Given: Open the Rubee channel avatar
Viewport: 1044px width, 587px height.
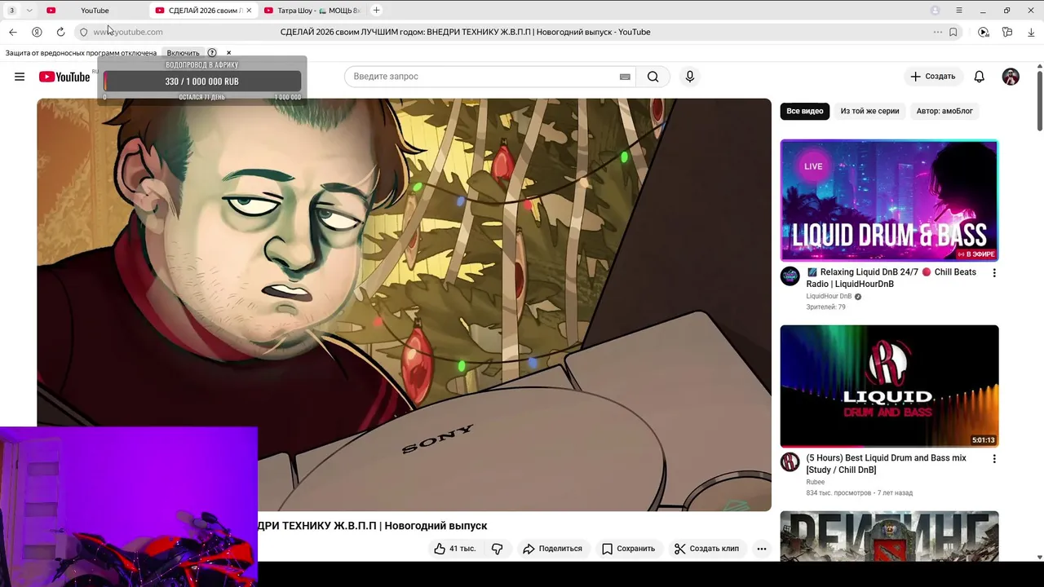Looking at the screenshot, I should (x=790, y=462).
